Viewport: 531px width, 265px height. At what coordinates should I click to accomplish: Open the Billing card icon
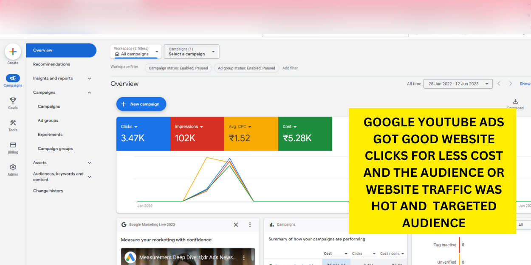tap(13, 145)
